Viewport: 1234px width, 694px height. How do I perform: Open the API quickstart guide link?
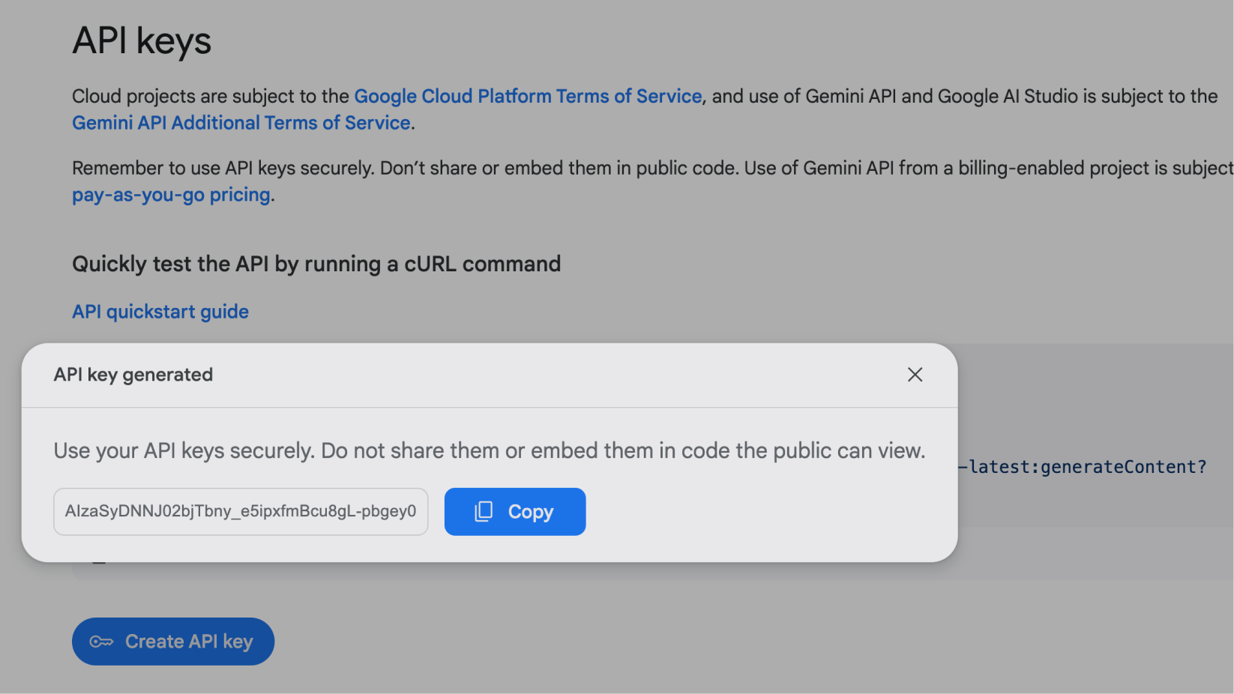160,312
